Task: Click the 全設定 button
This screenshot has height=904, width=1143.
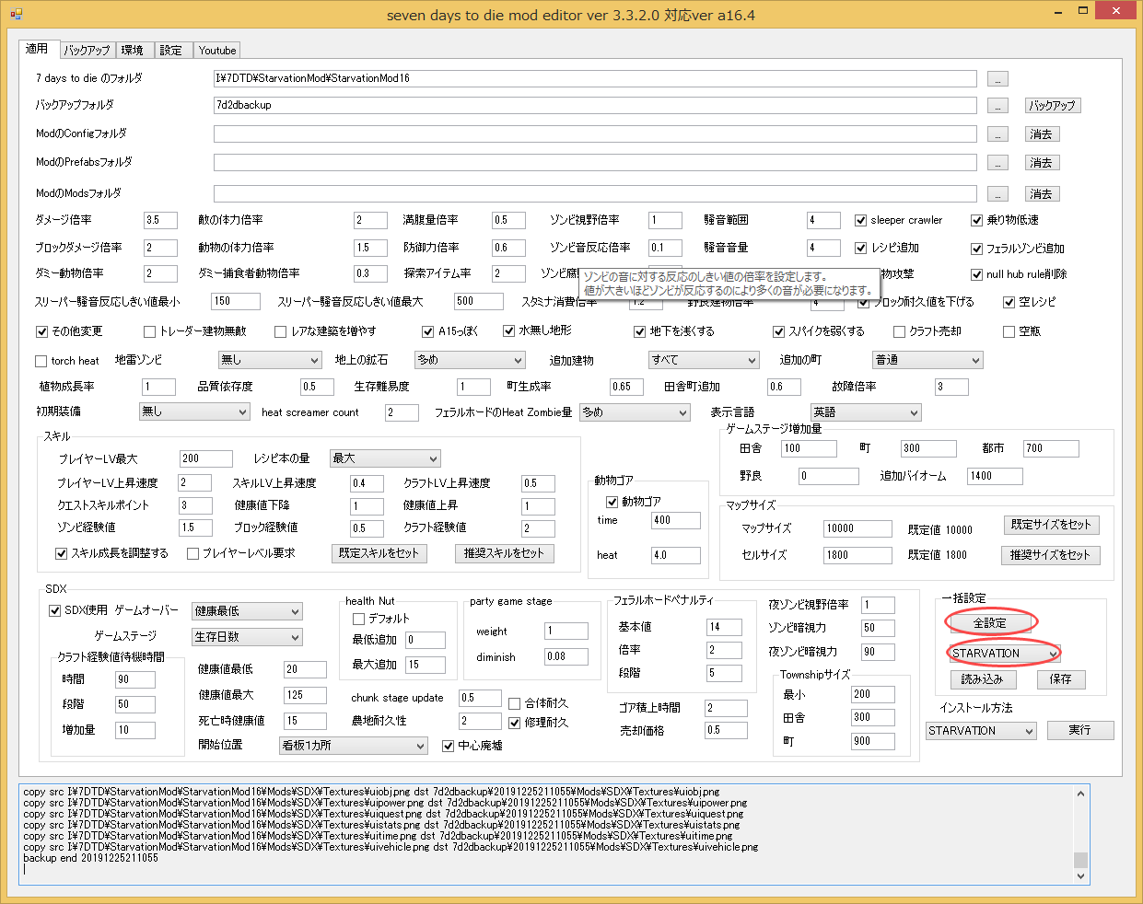Action: tap(990, 623)
